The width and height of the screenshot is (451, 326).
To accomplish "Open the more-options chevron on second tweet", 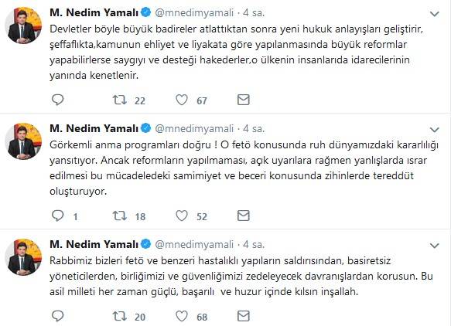I will 434,130.
